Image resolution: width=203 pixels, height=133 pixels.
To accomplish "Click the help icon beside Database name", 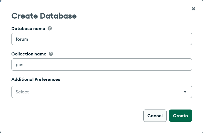I will click(x=50, y=28).
